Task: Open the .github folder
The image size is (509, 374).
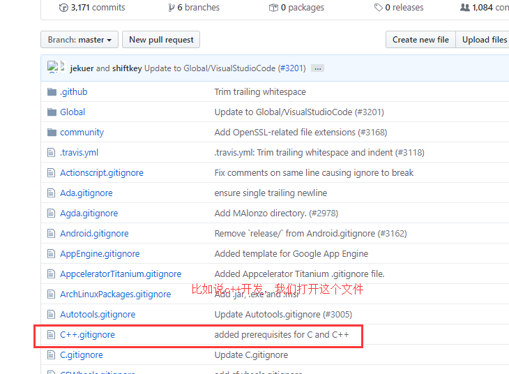Action: coord(74,92)
